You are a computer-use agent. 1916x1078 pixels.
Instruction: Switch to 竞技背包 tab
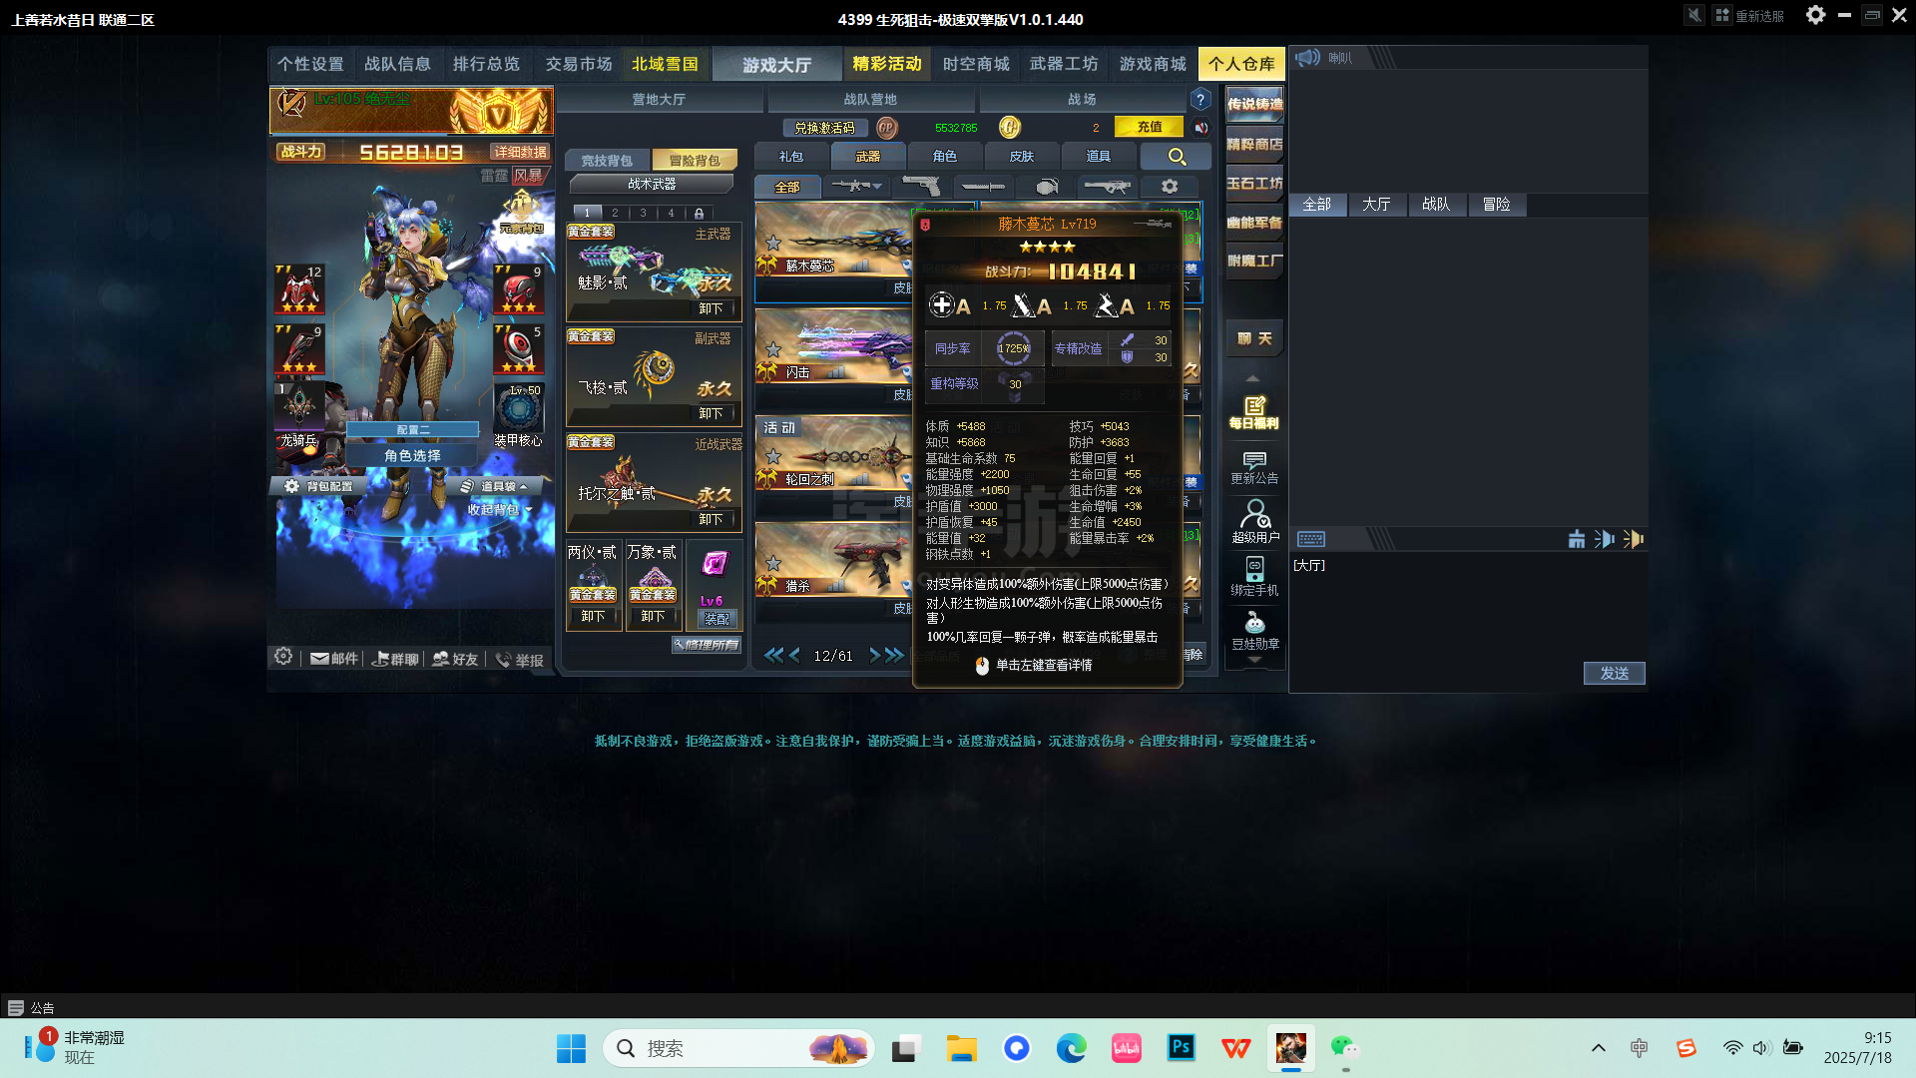coord(607,161)
